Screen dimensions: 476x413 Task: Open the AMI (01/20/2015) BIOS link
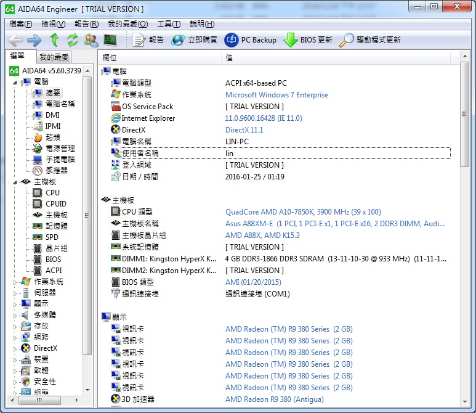coord(253,282)
